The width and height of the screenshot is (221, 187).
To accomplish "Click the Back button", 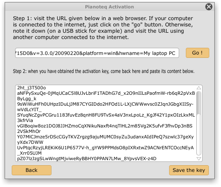I will tap(31, 170).
